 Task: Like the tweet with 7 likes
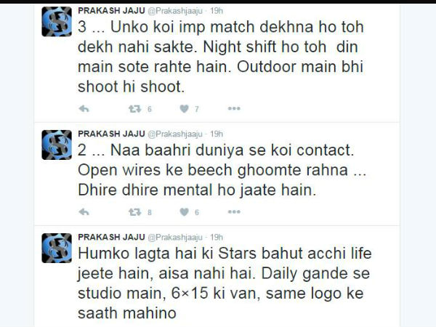click(184, 109)
